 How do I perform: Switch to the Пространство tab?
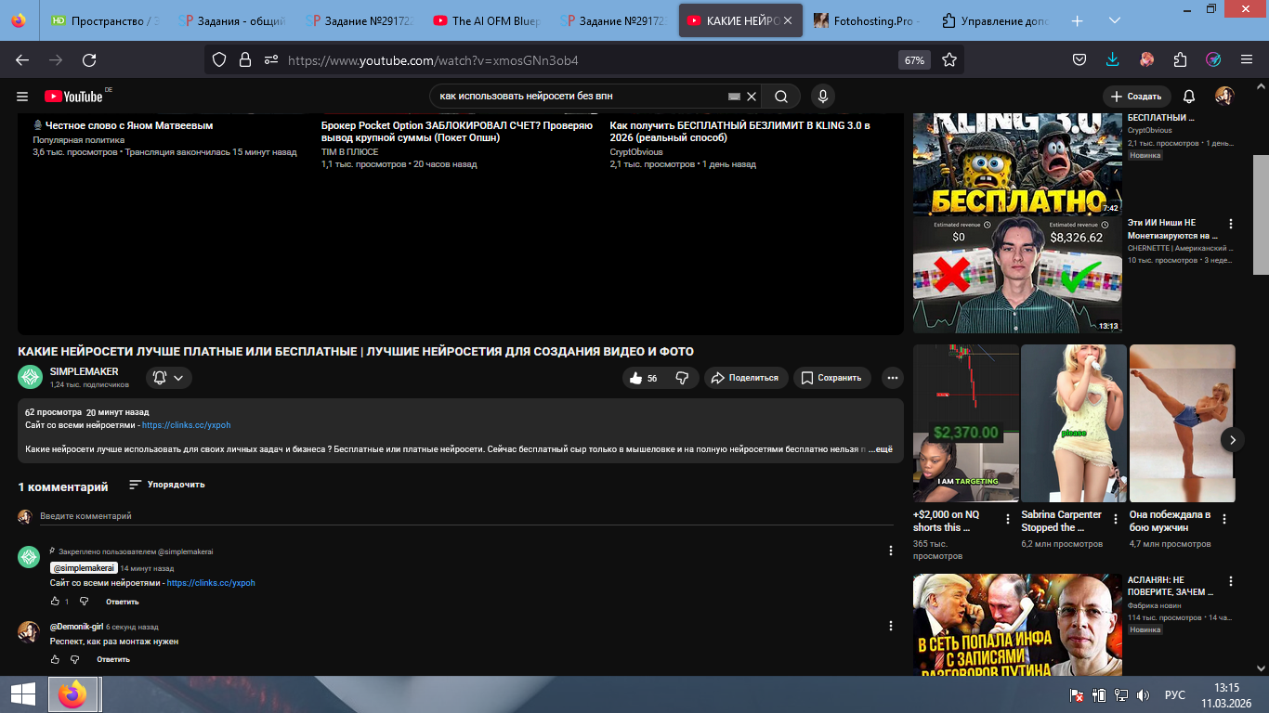(x=104, y=20)
